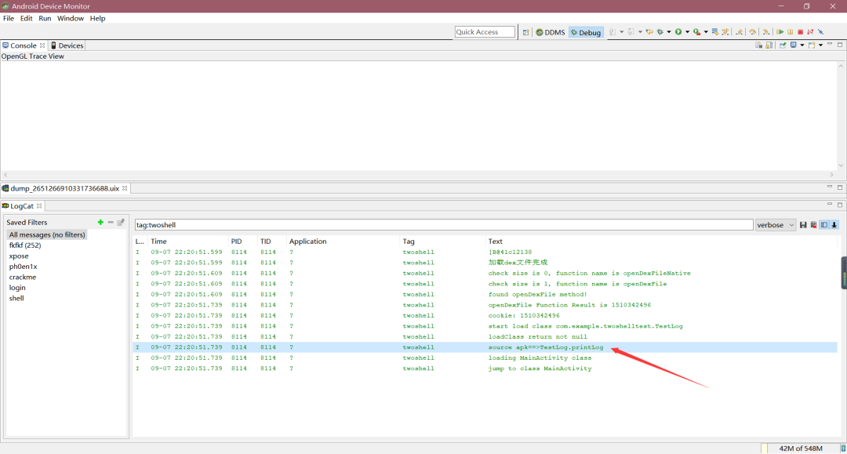
Task: Toggle the saved filters view display
Action: pos(823,225)
